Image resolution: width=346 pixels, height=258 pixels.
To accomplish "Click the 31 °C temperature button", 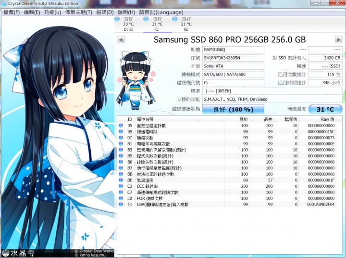I will pyautogui.click(x=325, y=109).
